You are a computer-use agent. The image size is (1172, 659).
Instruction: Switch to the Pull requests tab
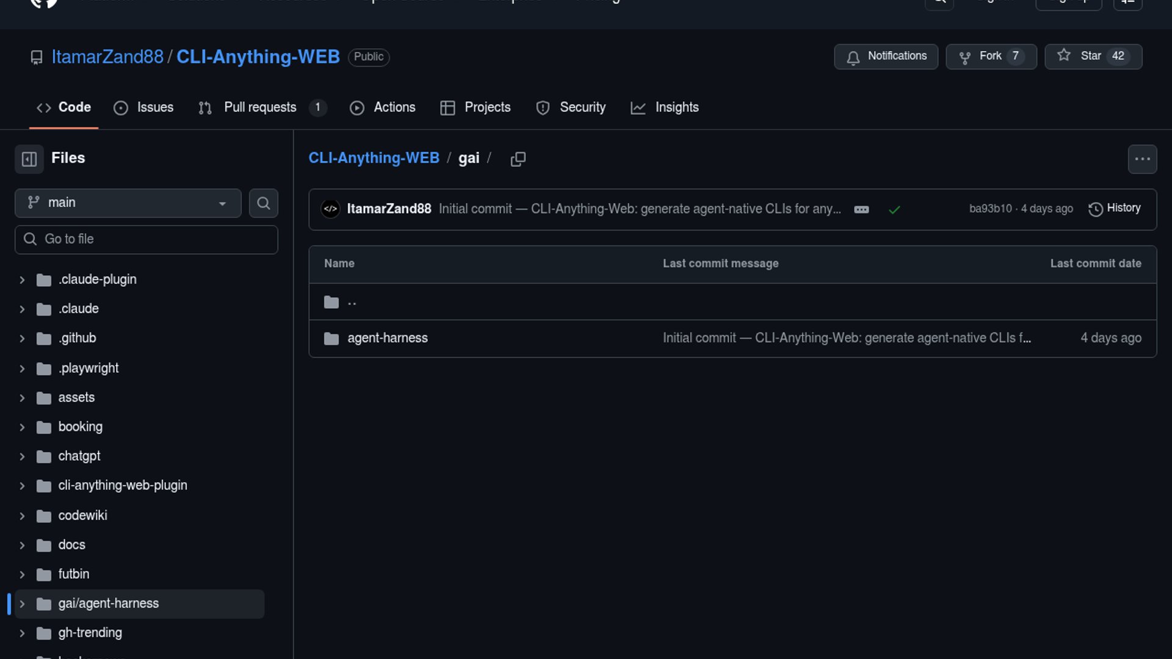[x=261, y=108]
